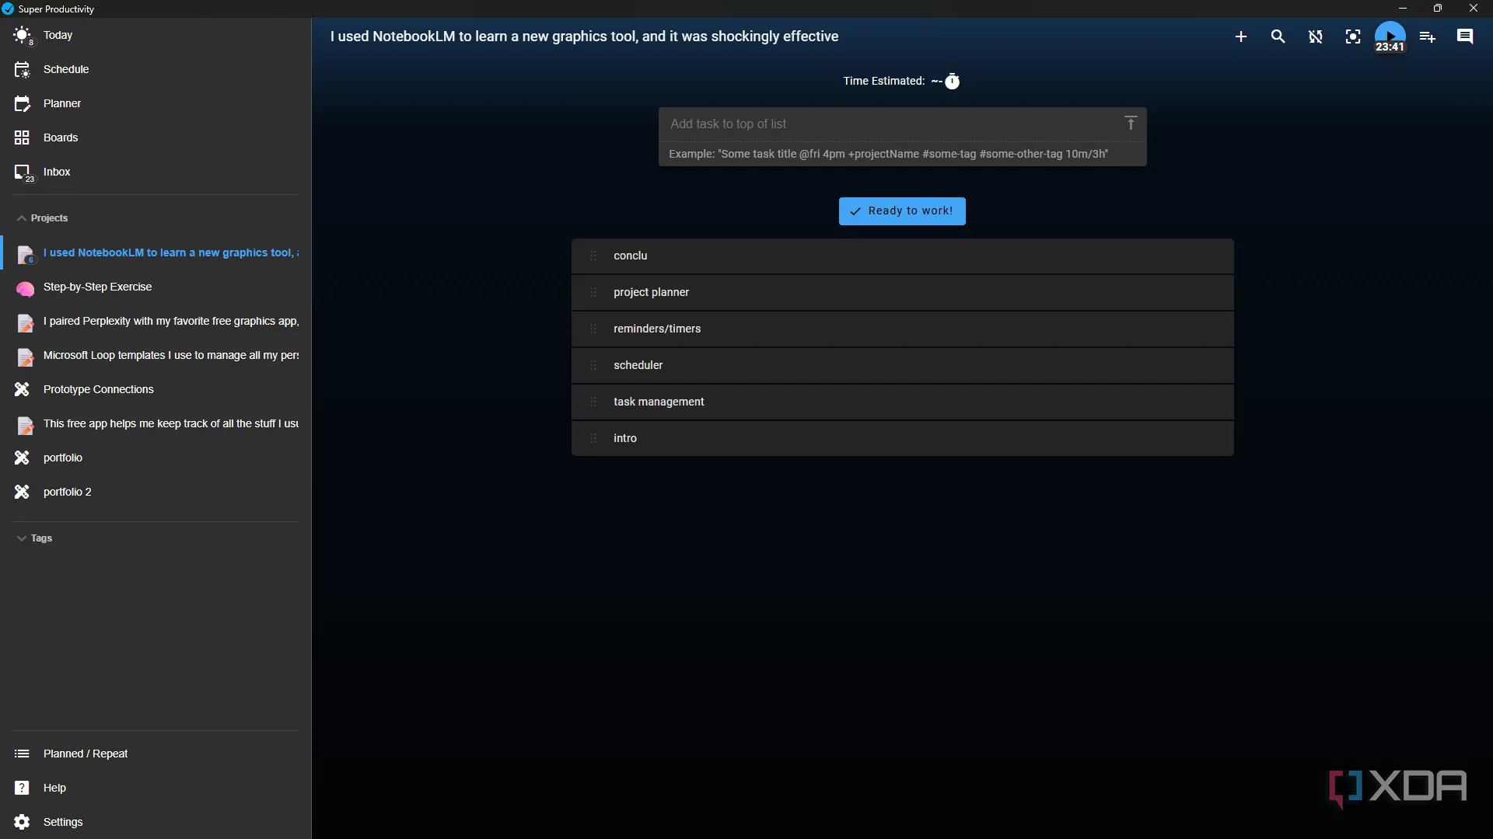Click the time estimate stopwatch icon
This screenshot has width=1493, height=839.
click(953, 82)
